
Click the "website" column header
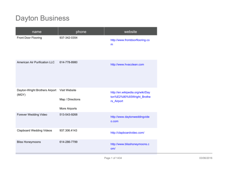click(130, 31)
